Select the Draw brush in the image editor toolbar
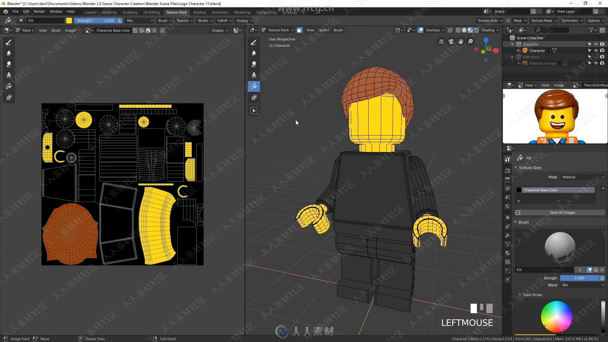 point(9,42)
